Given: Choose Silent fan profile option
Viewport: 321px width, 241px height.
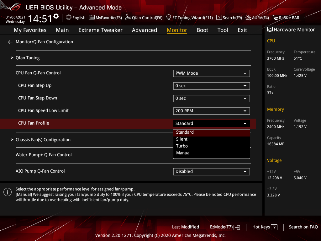Looking at the screenshot, I should point(212,139).
